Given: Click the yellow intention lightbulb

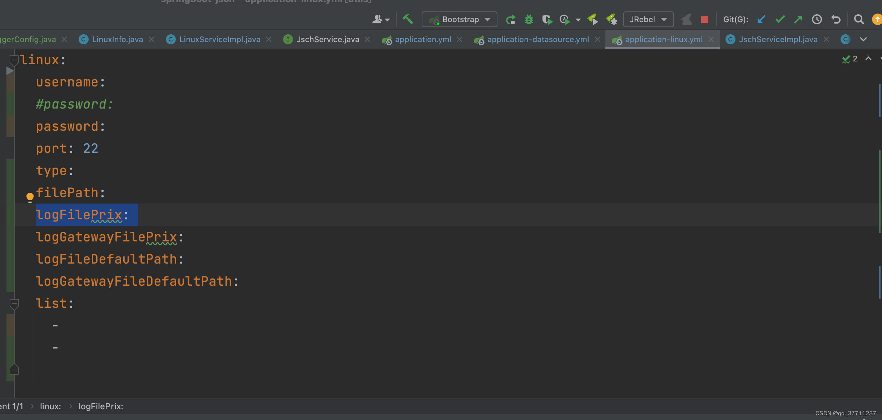Looking at the screenshot, I should pyautogui.click(x=30, y=197).
